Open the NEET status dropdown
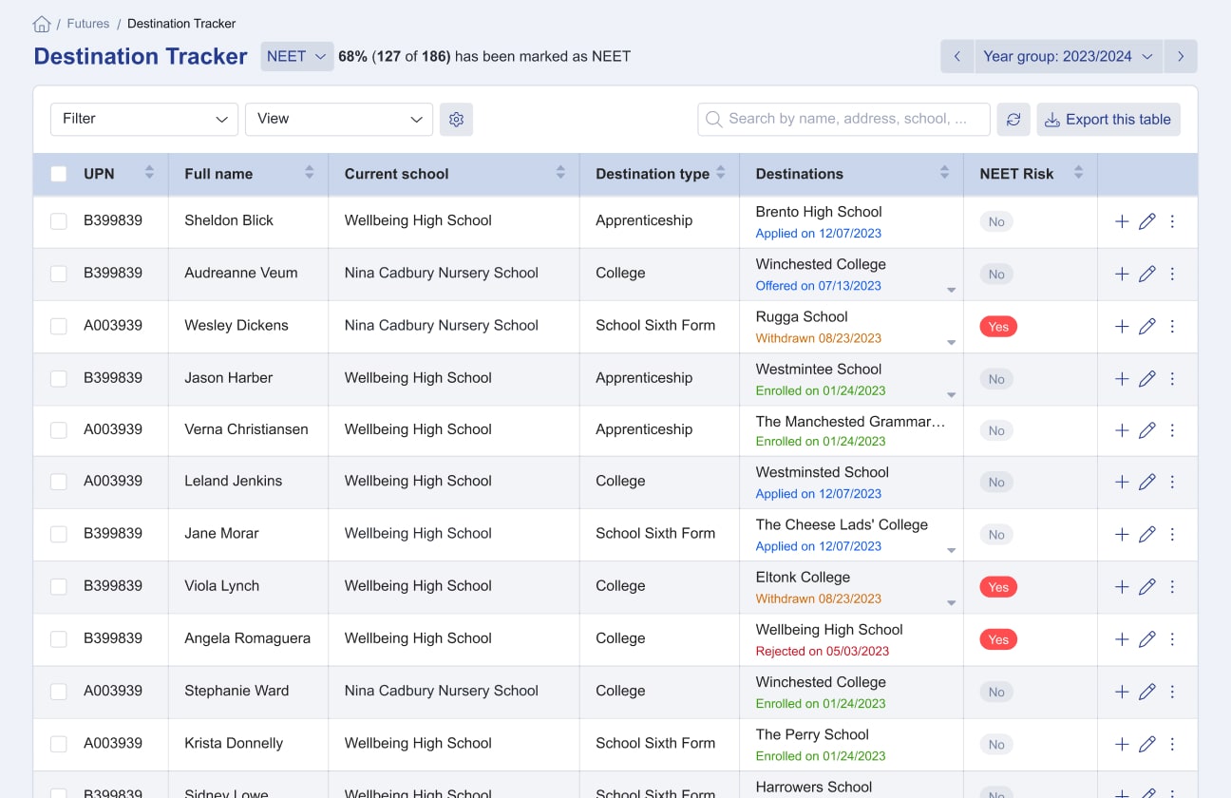The image size is (1231, 798). pos(297,56)
